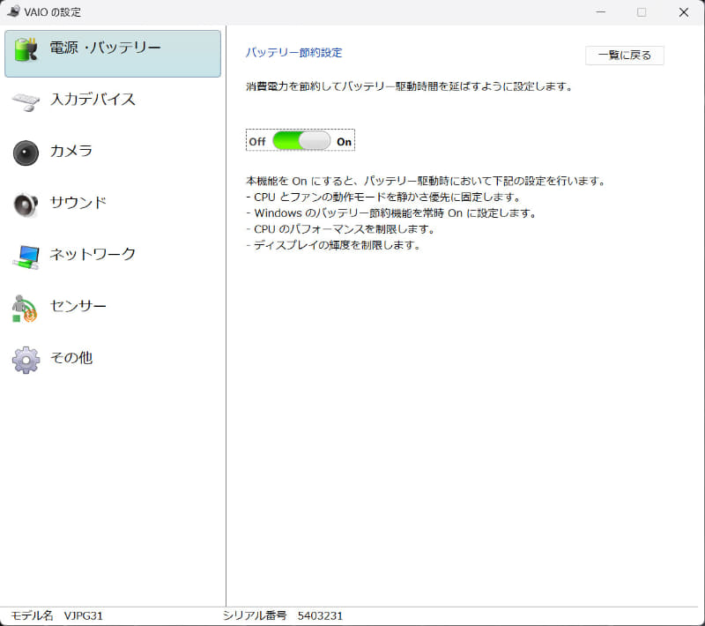Click the バッテリー節約設定 heading link
The image size is (705, 626).
click(x=293, y=53)
